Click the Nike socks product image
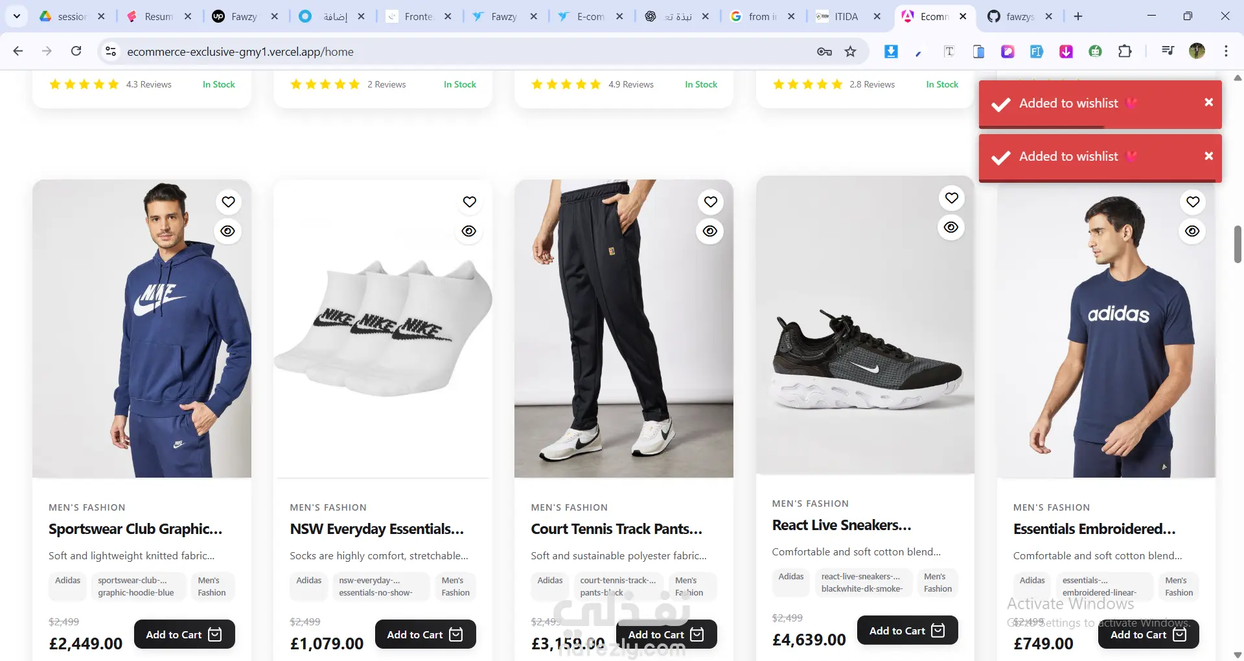The image size is (1244, 661). click(x=382, y=328)
